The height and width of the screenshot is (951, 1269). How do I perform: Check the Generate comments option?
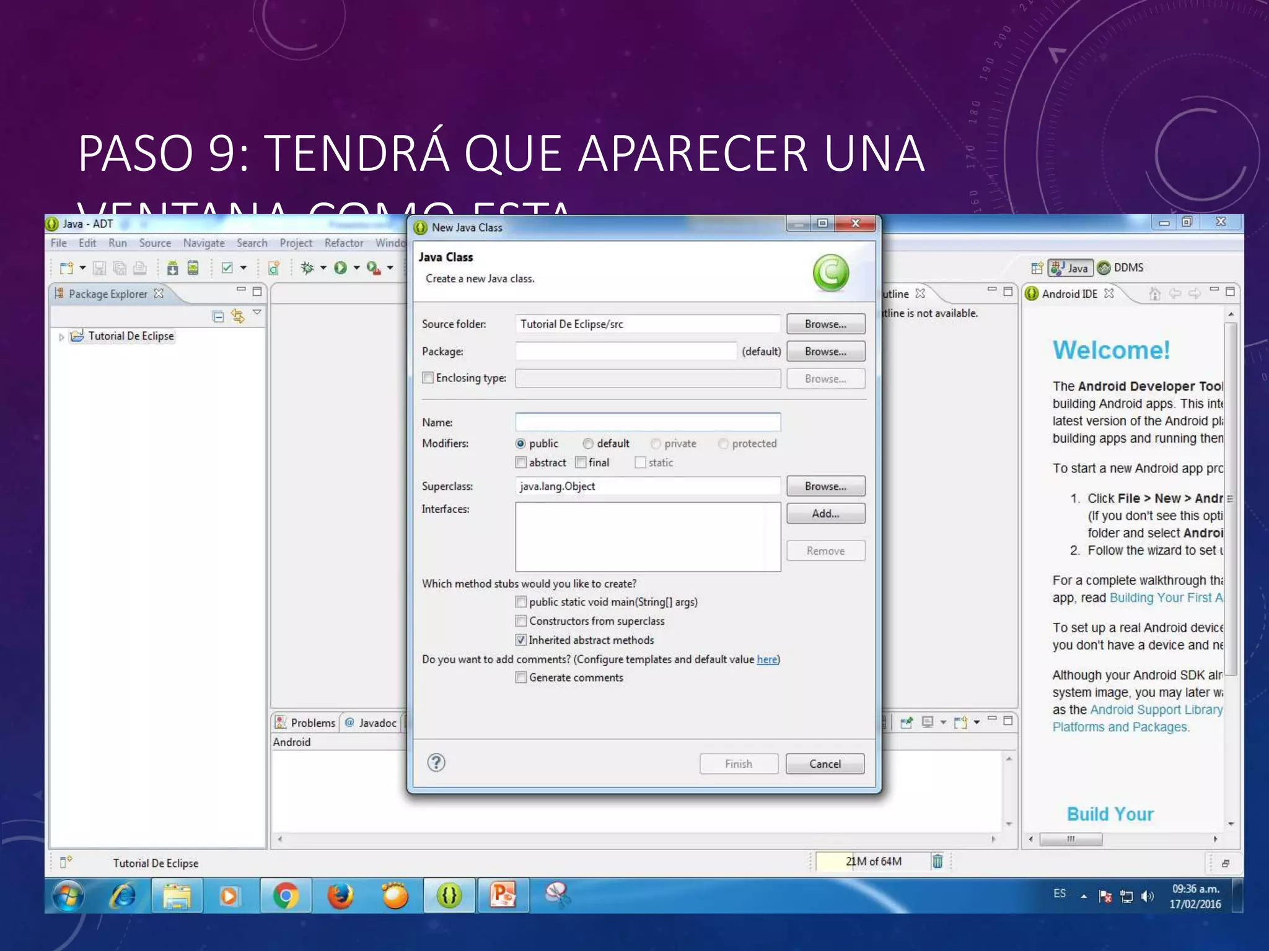pyautogui.click(x=521, y=677)
